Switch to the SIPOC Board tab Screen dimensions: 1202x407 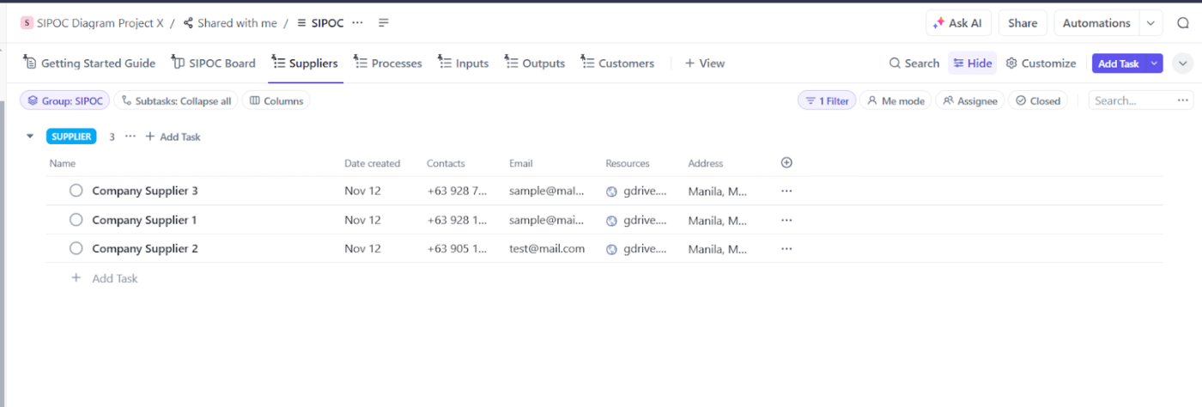(213, 63)
